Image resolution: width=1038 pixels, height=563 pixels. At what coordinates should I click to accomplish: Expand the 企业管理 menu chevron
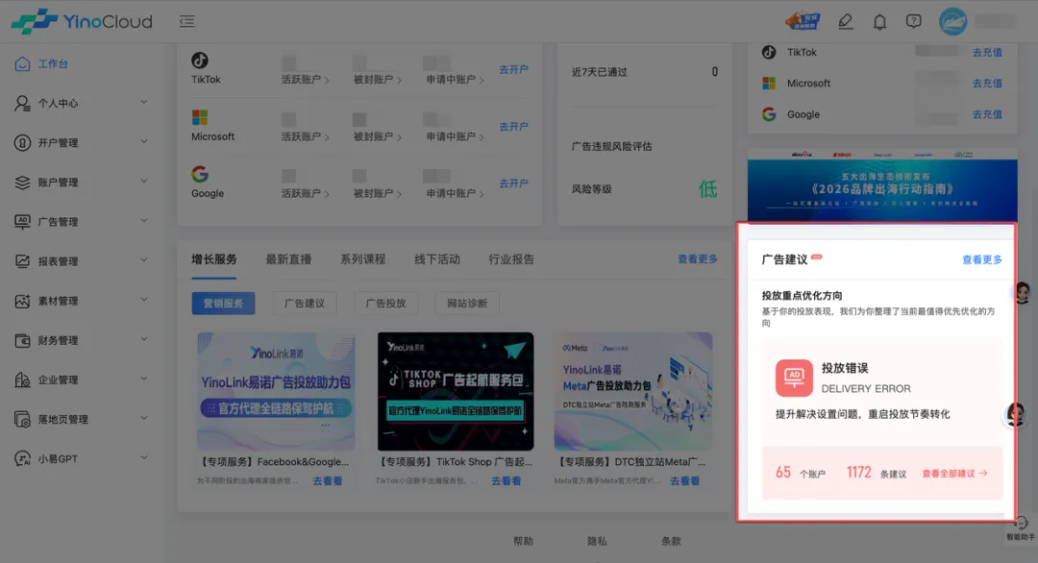click(143, 379)
